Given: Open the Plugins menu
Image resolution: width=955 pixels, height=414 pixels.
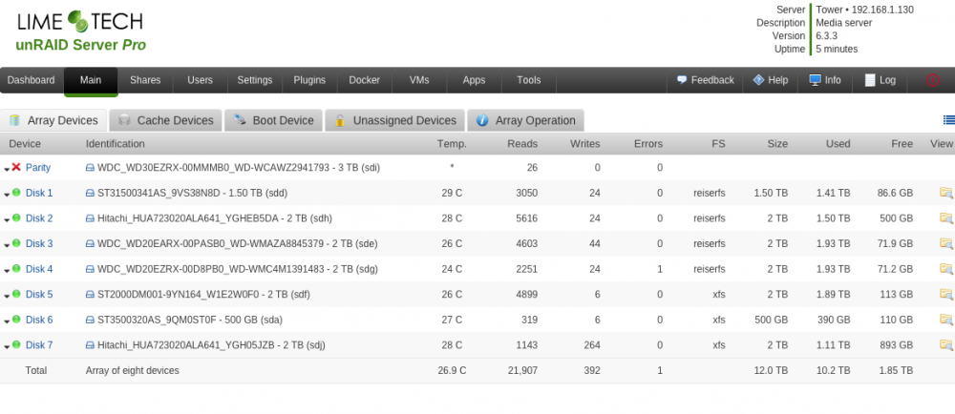Looking at the screenshot, I should [x=309, y=80].
